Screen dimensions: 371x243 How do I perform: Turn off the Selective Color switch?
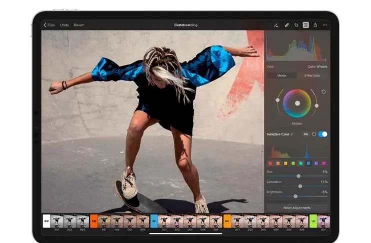pyautogui.click(x=323, y=134)
